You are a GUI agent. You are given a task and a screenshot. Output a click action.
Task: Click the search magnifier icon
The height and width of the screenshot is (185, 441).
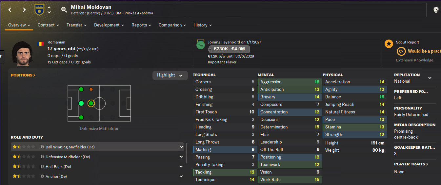[x=64, y=10]
